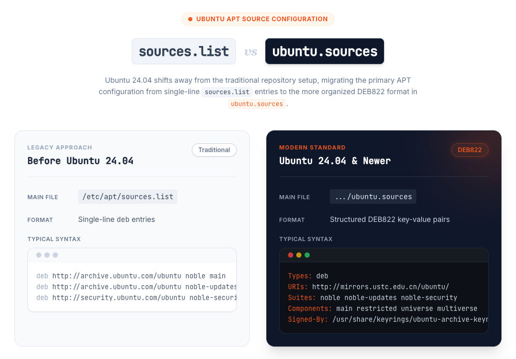Image resolution: width=516 pixels, height=359 pixels.
Task: Click the sources.list button in the title comparison
Action: coord(184,51)
